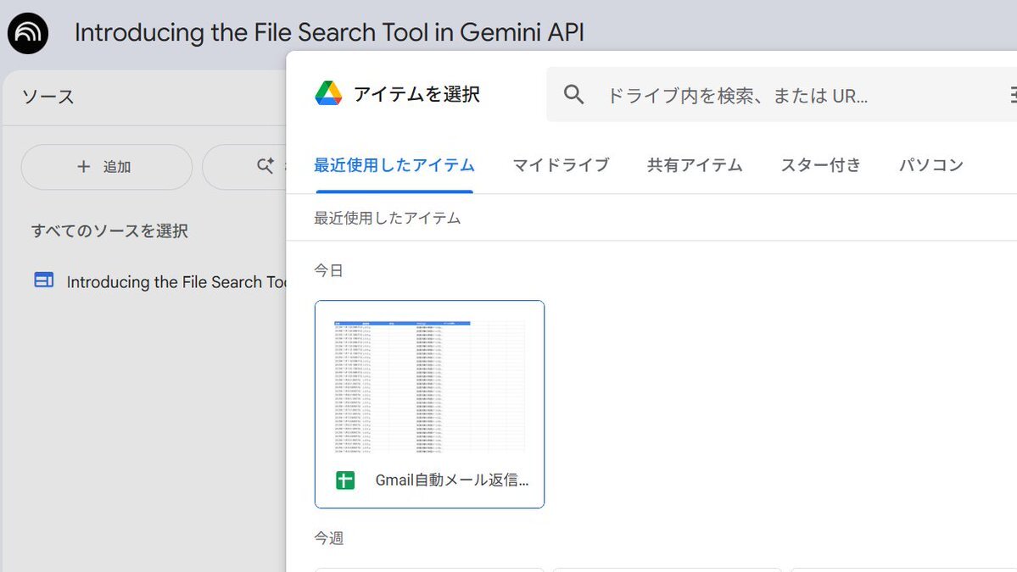Open filter options at search bar edge
Viewport: 1017px width, 572px height.
pos(1012,95)
